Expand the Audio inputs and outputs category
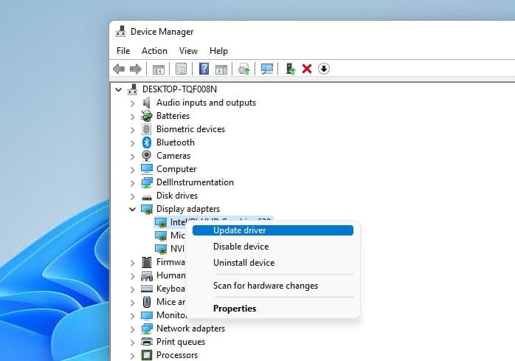This screenshot has width=515, height=361. tap(133, 103)
